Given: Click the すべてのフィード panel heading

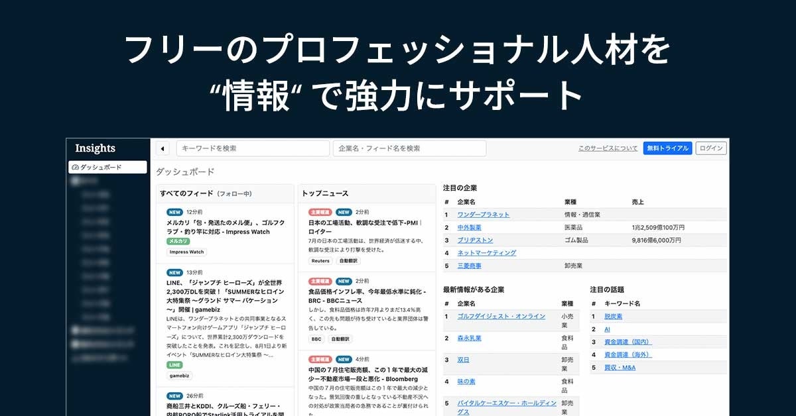Looking at the screenshot, I should tap(206, 193).
